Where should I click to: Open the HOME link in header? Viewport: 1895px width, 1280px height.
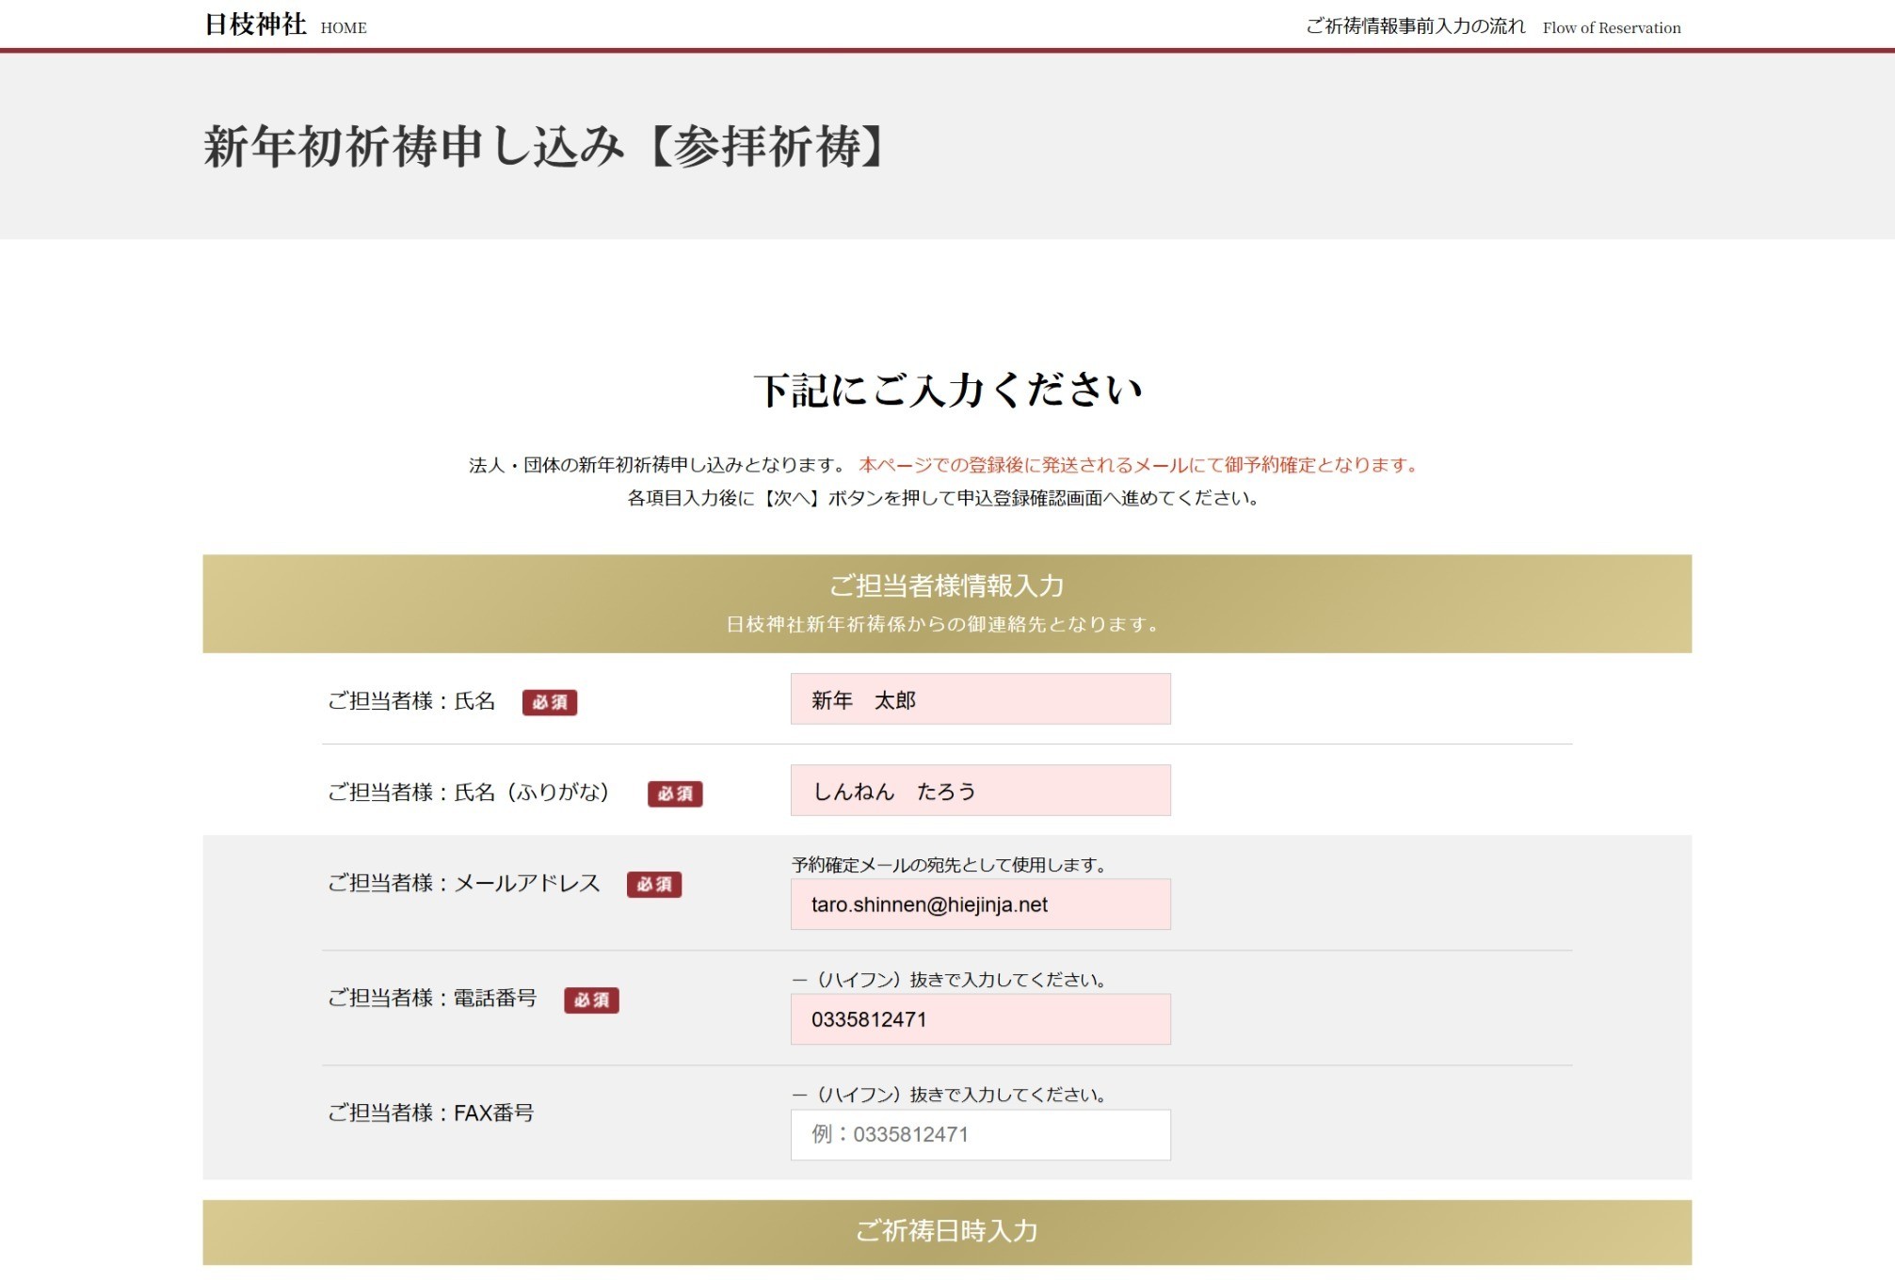[x=344, y=28]
